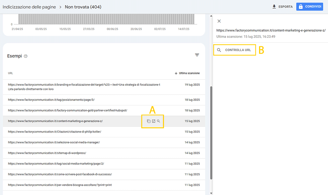This screenshot has height=195, width=328.
Task: Click the scroll down arrow of the list scrollbar
Action: (211, 193)
